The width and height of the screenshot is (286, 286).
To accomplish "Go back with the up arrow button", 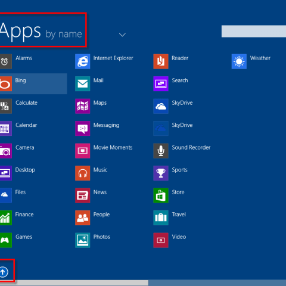I will point(4,272).
